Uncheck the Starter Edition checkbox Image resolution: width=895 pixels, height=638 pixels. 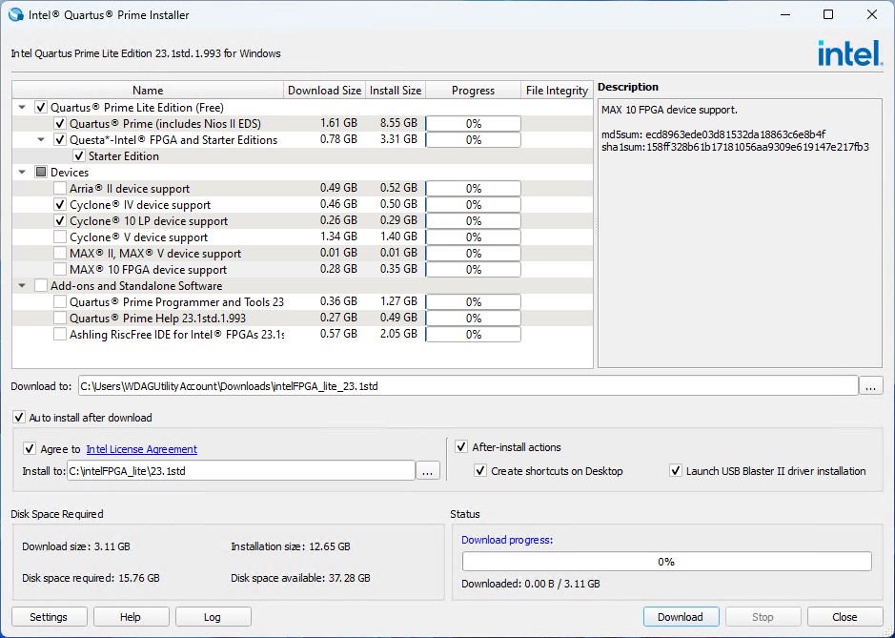click(x=79, y=156)
